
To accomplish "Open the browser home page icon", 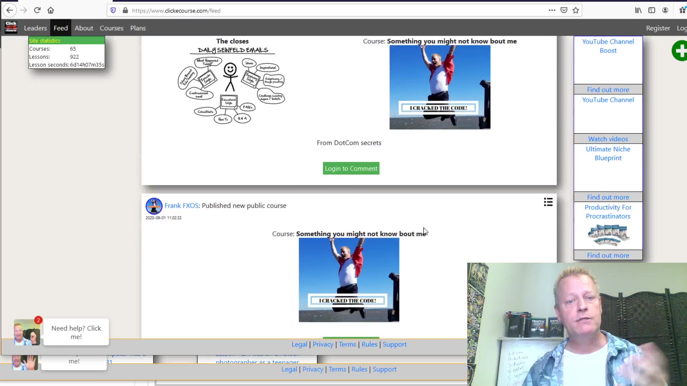I will pyautogui.click(x=51, y=10).
